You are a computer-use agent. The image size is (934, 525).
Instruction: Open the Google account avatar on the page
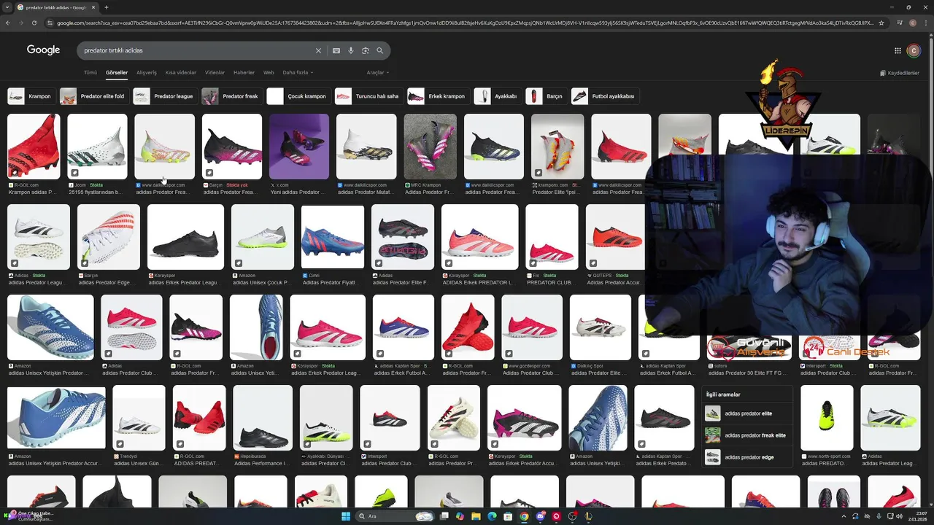pyautogui.click(x=914, y=50)
